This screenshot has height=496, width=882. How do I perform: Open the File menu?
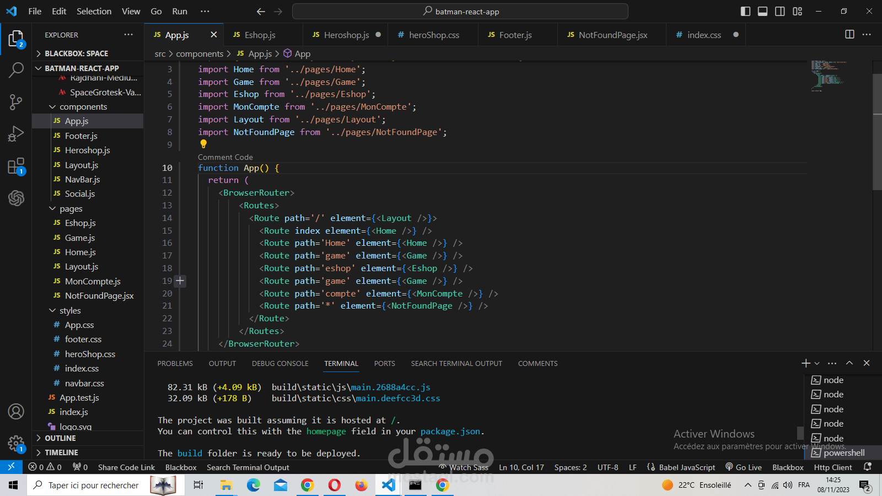(x=35, y=11)
